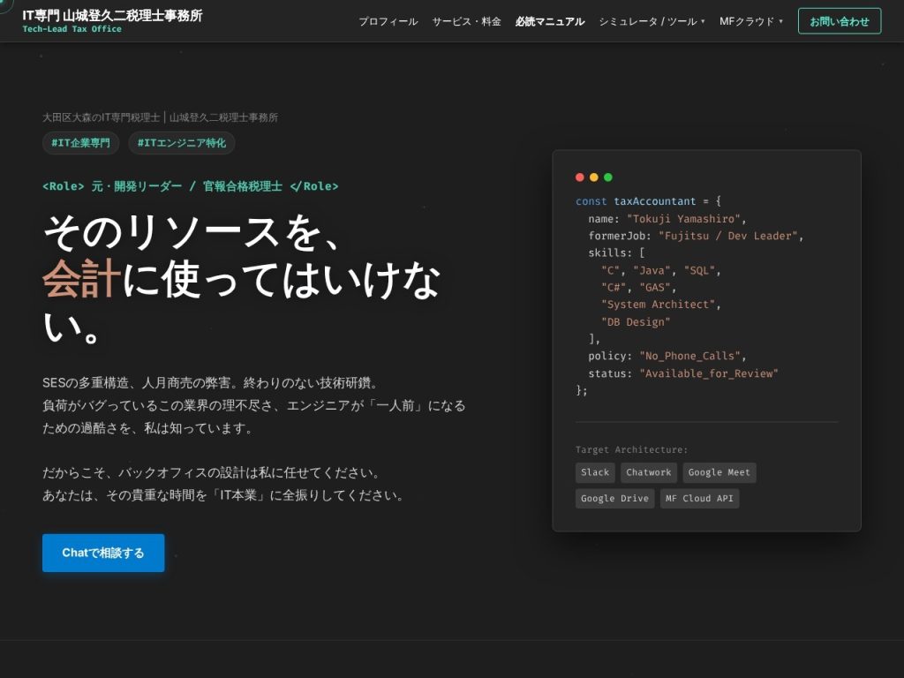Expand the MFクラウド dropdown arrow

pos(780,22)
